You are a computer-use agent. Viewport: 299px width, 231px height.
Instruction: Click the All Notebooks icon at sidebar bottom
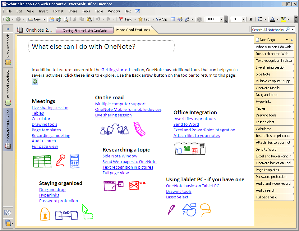pyautogui.click(x=8, y=223)
